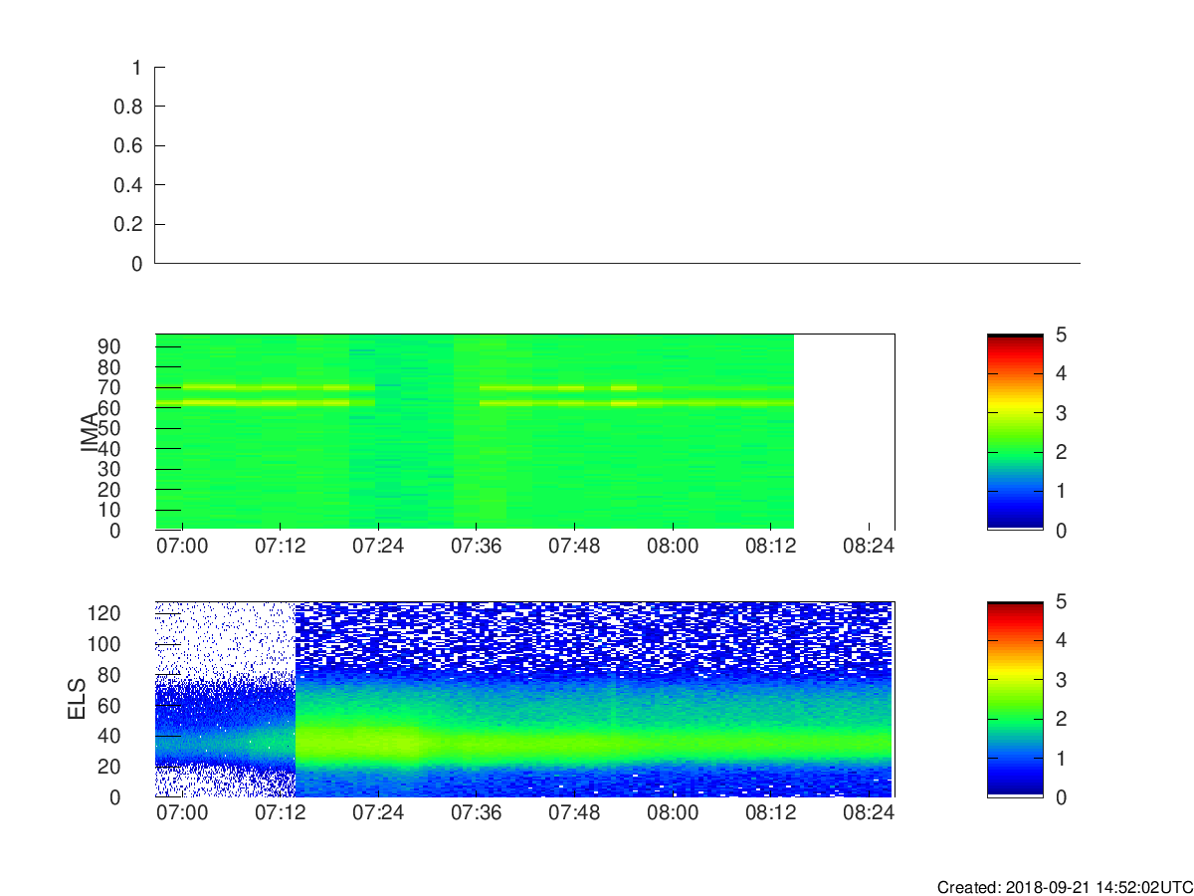The height and width of the screenshot is (896, 1194).
Task: Select the 0.4 tick on top plot
Action: [x=129, y=185]
